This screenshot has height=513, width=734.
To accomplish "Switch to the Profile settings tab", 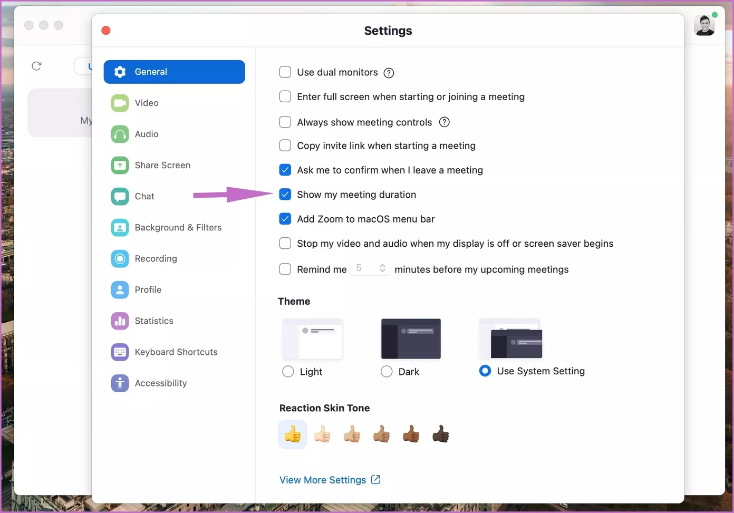I will (148, 289).
